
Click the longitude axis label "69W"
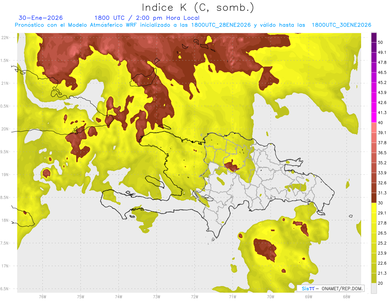308,297
